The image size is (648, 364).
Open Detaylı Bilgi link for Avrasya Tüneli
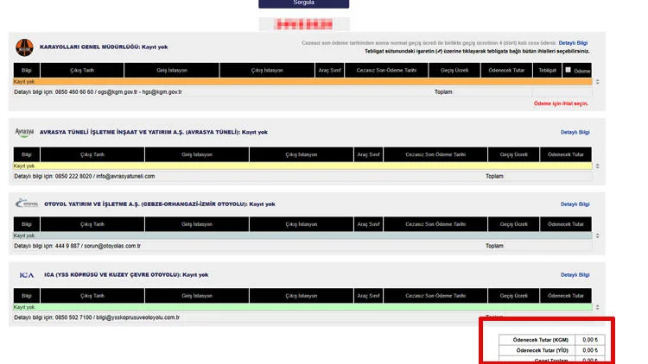click(575, 132)
